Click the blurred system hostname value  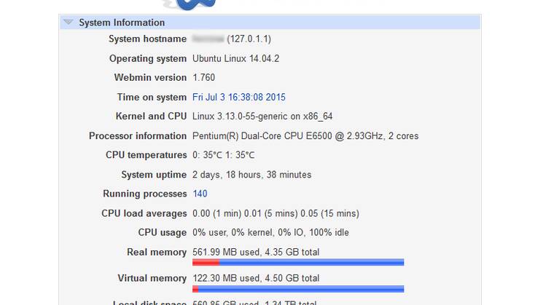(208, 39)
